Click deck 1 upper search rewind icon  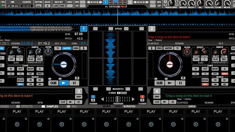(30, 80)
